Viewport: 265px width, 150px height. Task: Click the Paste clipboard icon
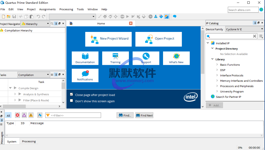[32, 16]
